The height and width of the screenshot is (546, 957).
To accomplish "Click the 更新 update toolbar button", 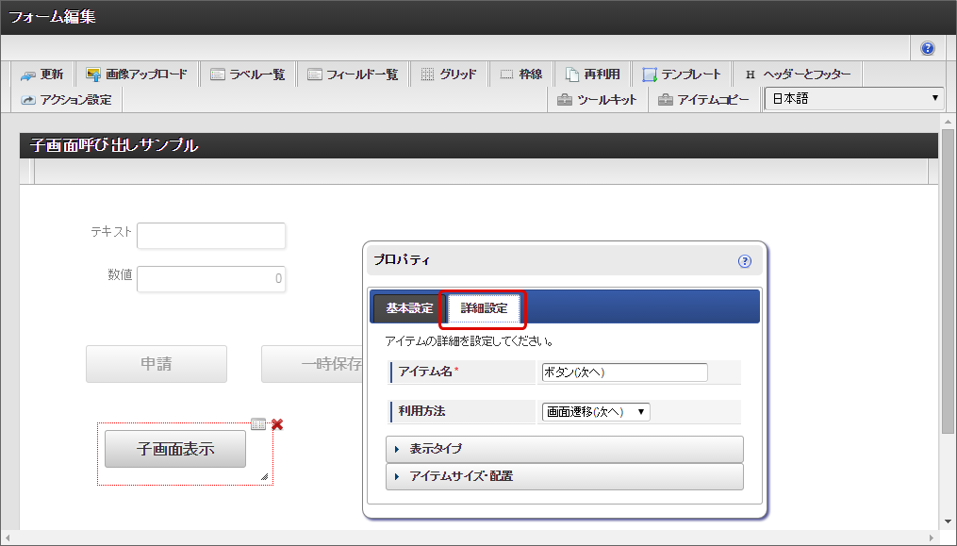I will 42,74.
